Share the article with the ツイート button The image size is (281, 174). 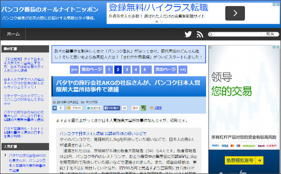(94, 108)
